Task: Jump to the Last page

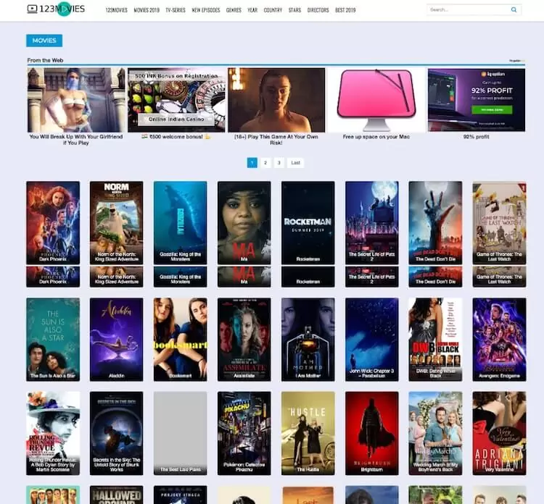Action: click(x=295, y=163)
